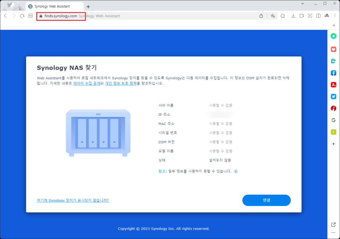Reload the current page
The image size is (340, 239).
click(x=22, y=16)
